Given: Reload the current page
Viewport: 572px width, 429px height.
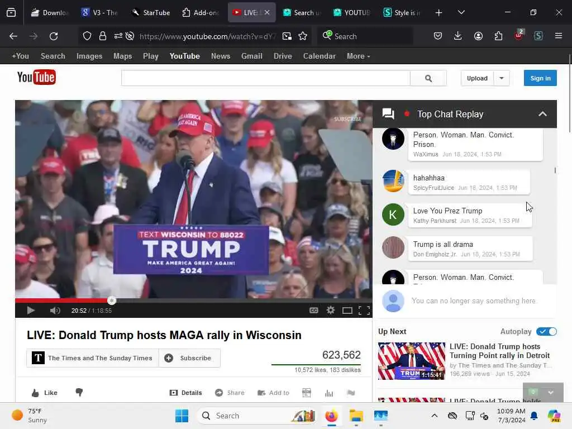Looking at the screenshot, I should pyautogui.click(x=54, y=36).
